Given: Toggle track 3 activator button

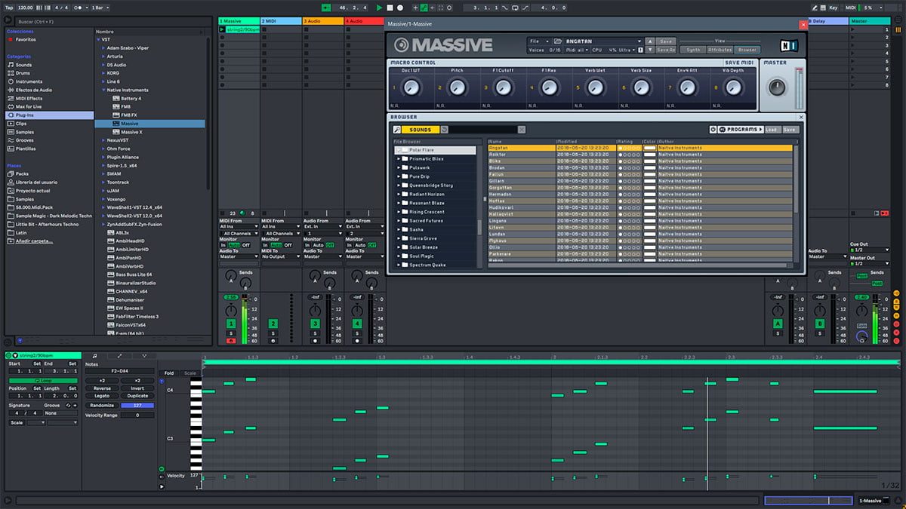Looking at the screenshot, I should [316, 323].
